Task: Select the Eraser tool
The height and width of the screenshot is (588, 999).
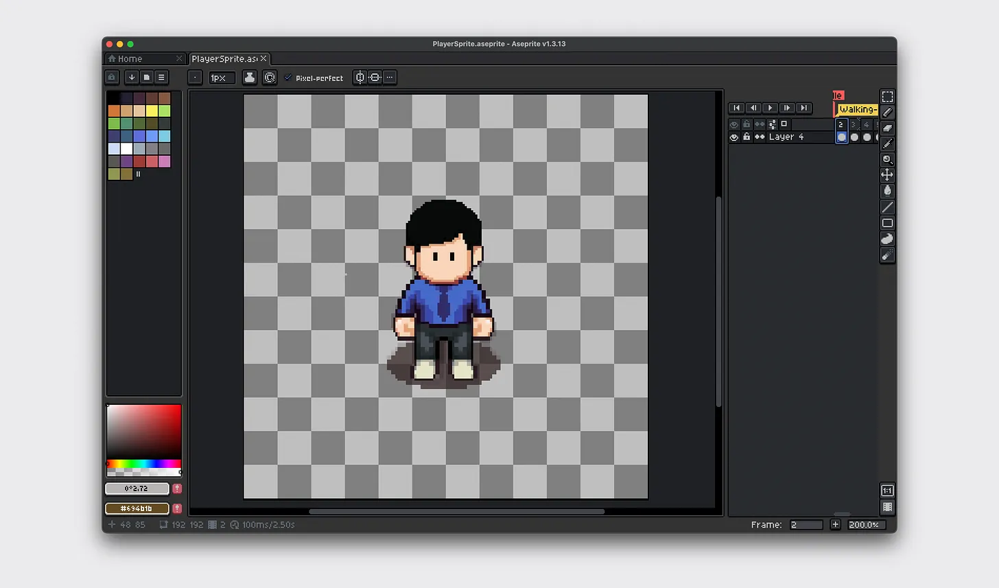Action: 887,128
